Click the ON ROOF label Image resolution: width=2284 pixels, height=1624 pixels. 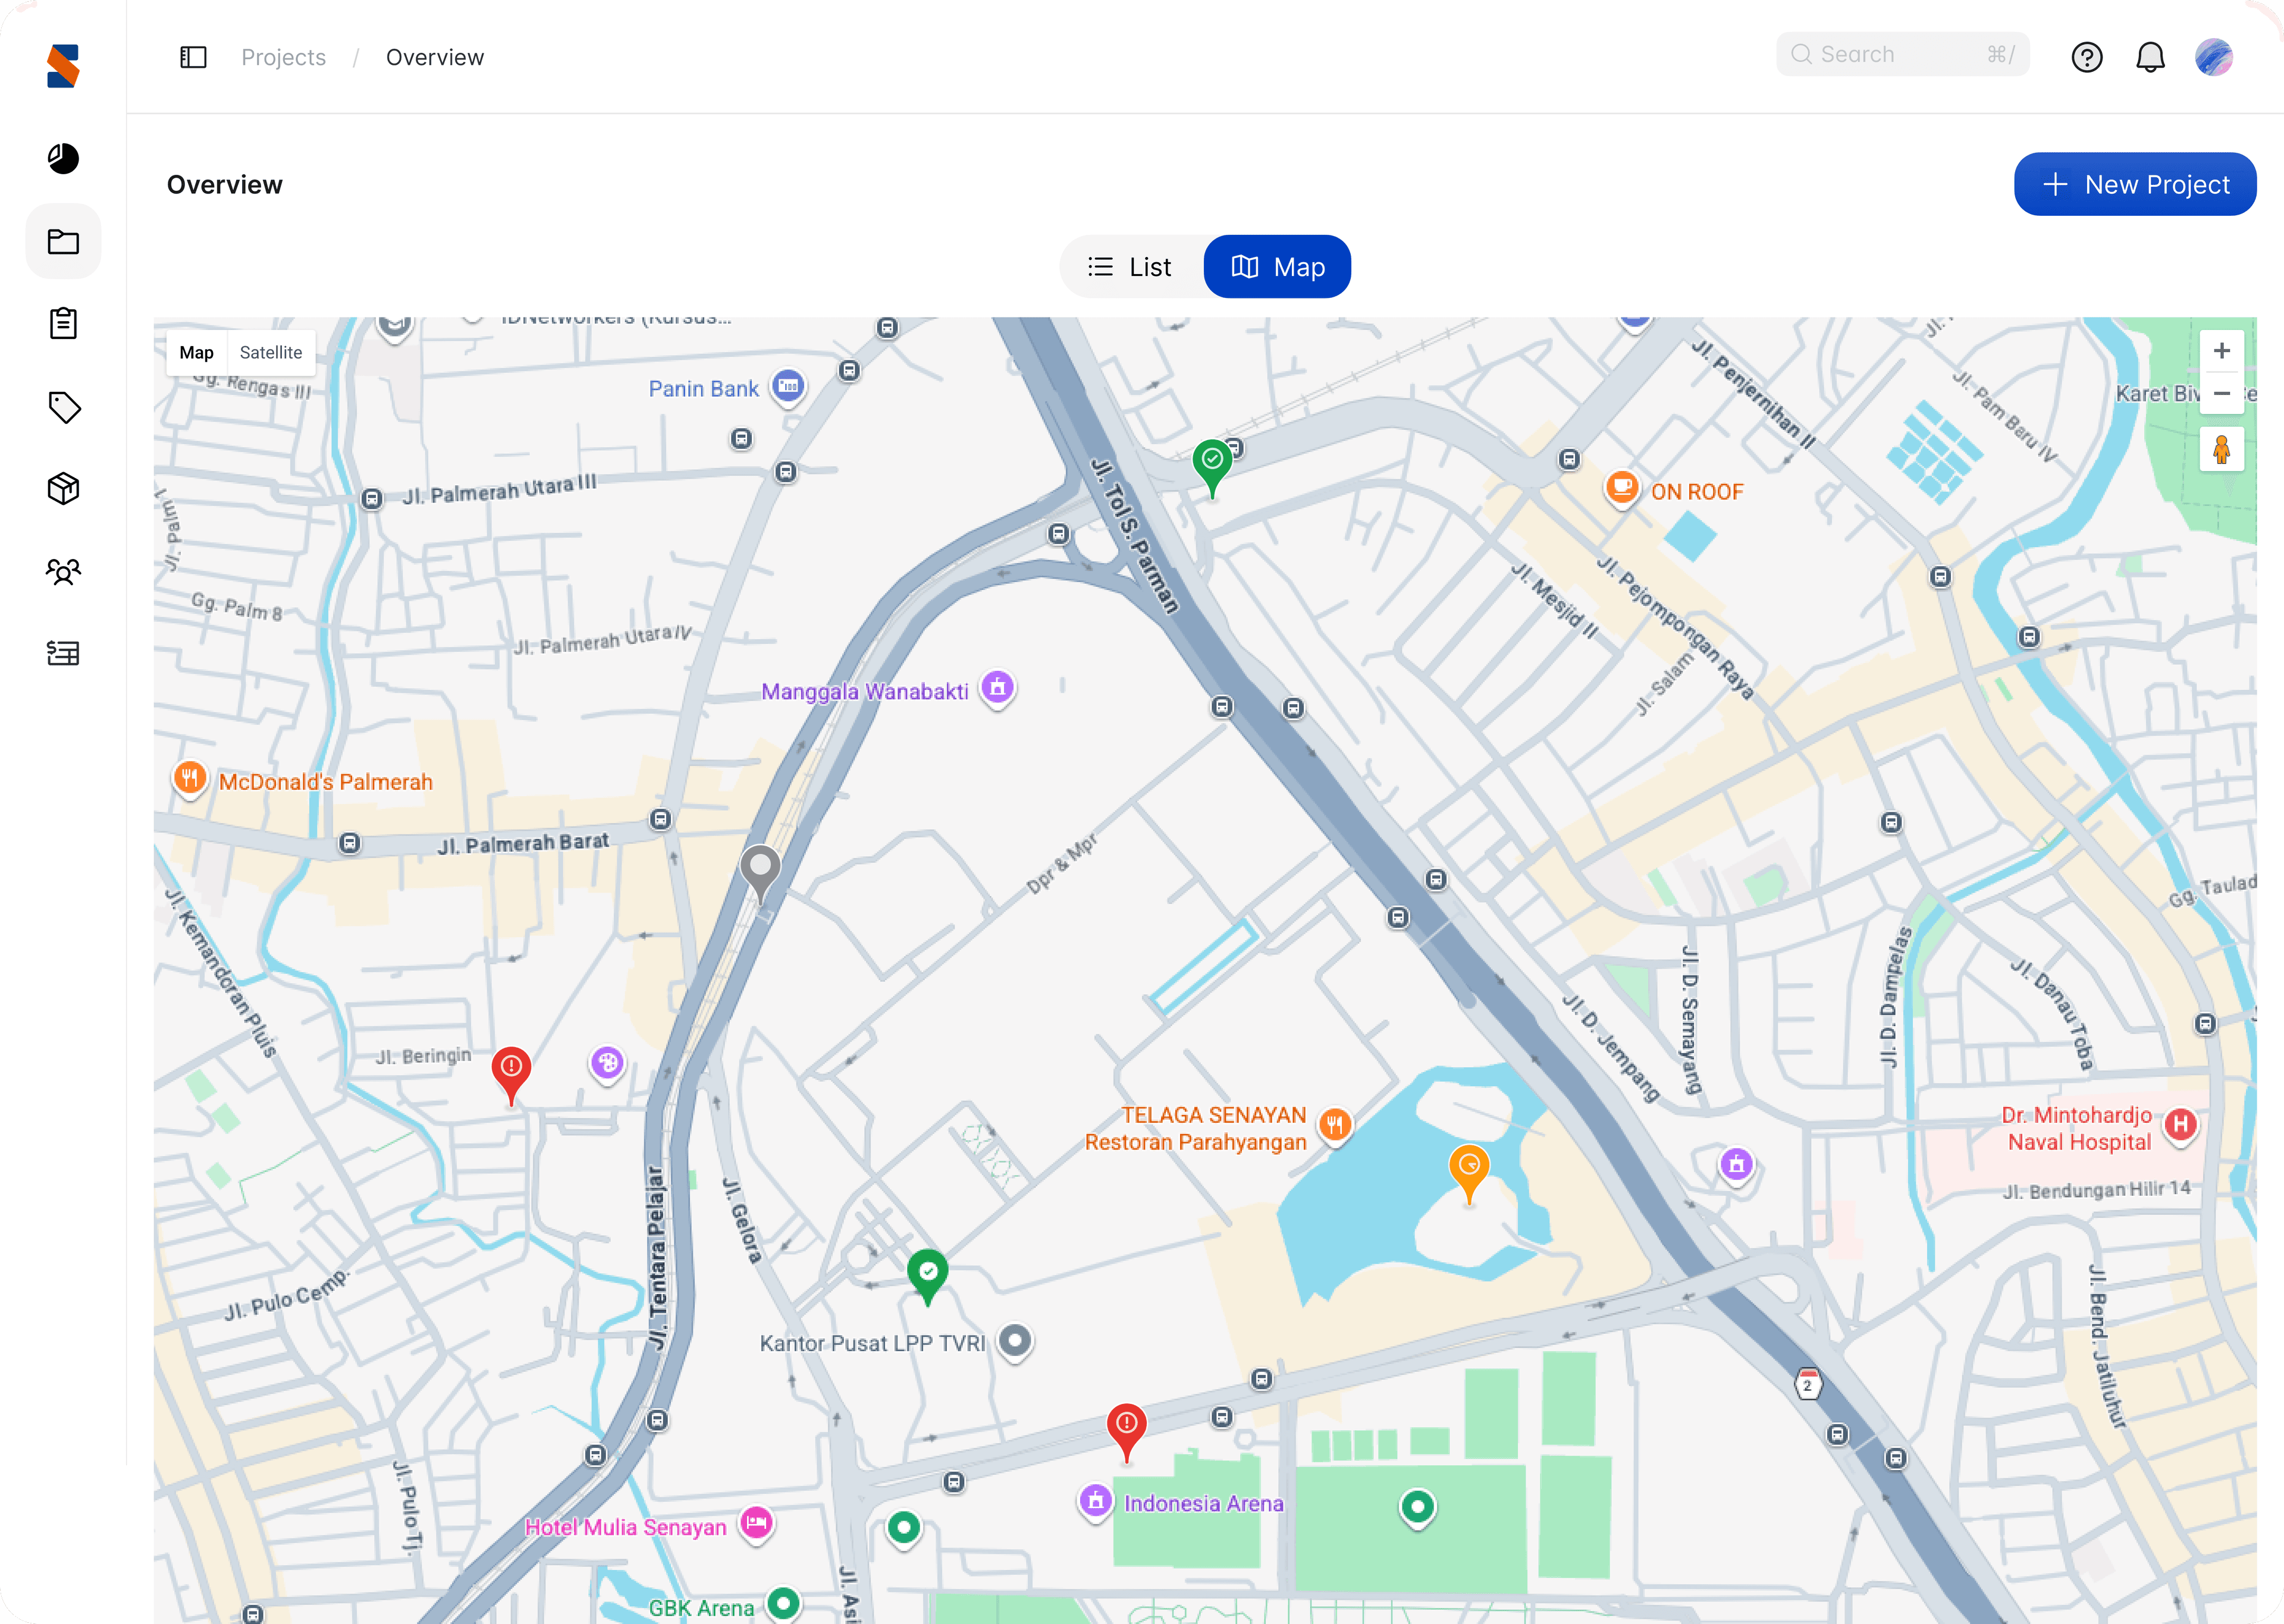1697,492
